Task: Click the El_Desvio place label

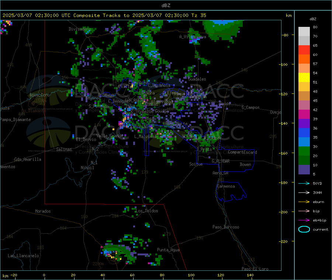Action: pos(86,139)
